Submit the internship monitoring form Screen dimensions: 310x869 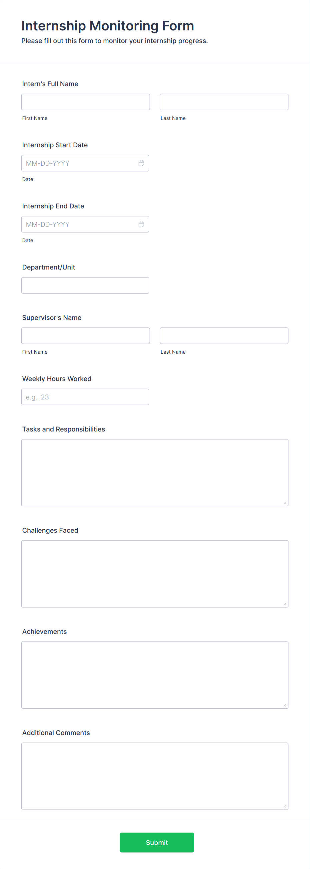(x=157, y=842)
